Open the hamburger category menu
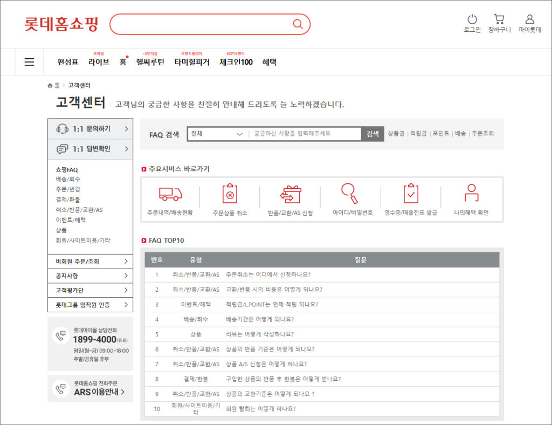552x425 pixels. [x=29, y=62]
